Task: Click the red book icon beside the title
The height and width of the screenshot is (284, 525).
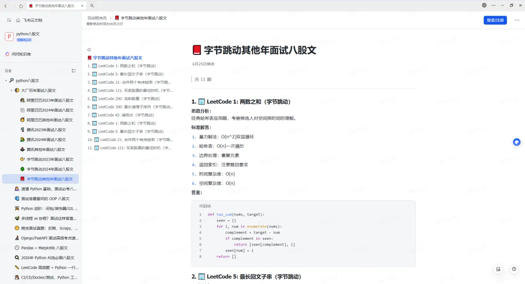Action: 196,50
